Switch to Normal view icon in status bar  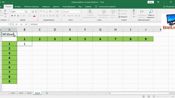pos(144,96)
